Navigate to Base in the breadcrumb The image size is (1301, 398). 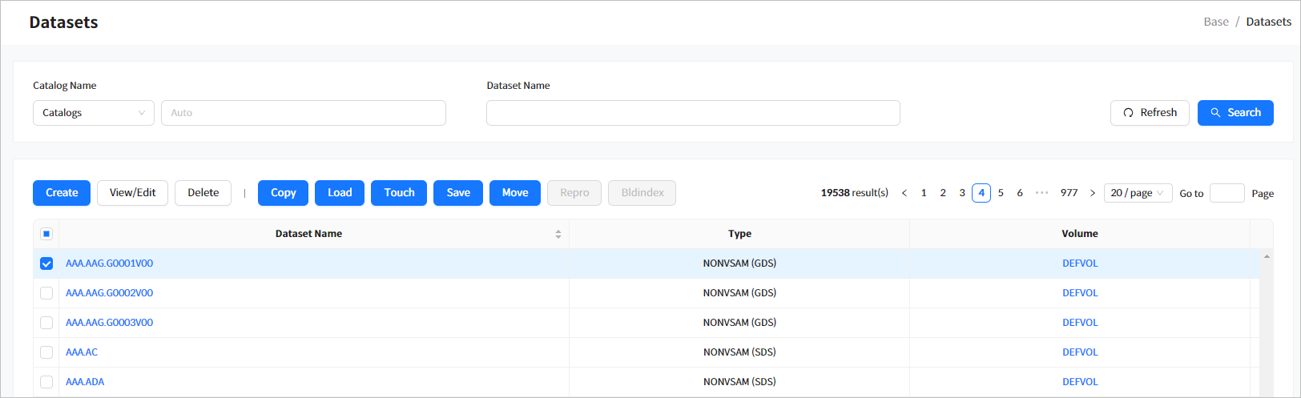tap(1215, 22)
